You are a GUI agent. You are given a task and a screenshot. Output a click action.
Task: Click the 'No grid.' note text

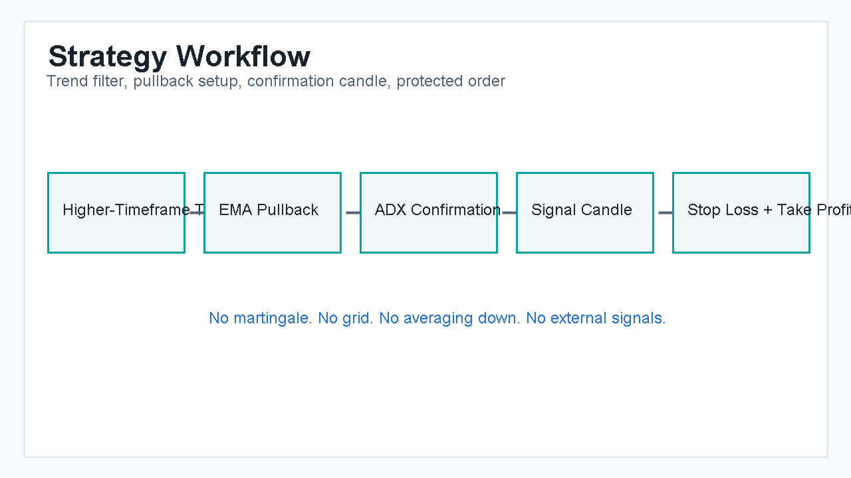[346, 318]
